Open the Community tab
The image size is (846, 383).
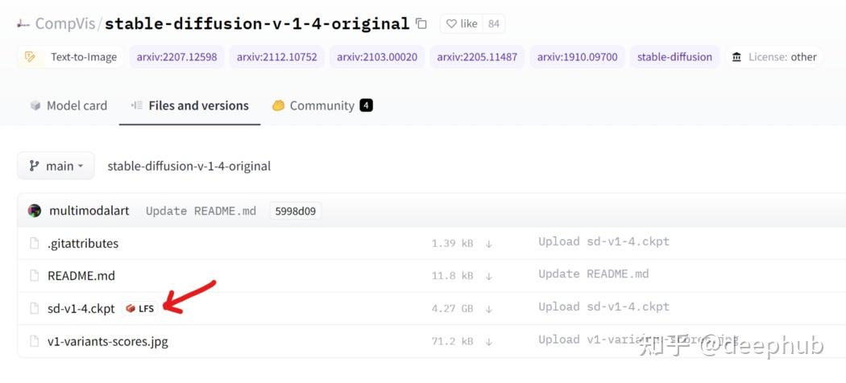pyautogui.click(x=321, y=105)
